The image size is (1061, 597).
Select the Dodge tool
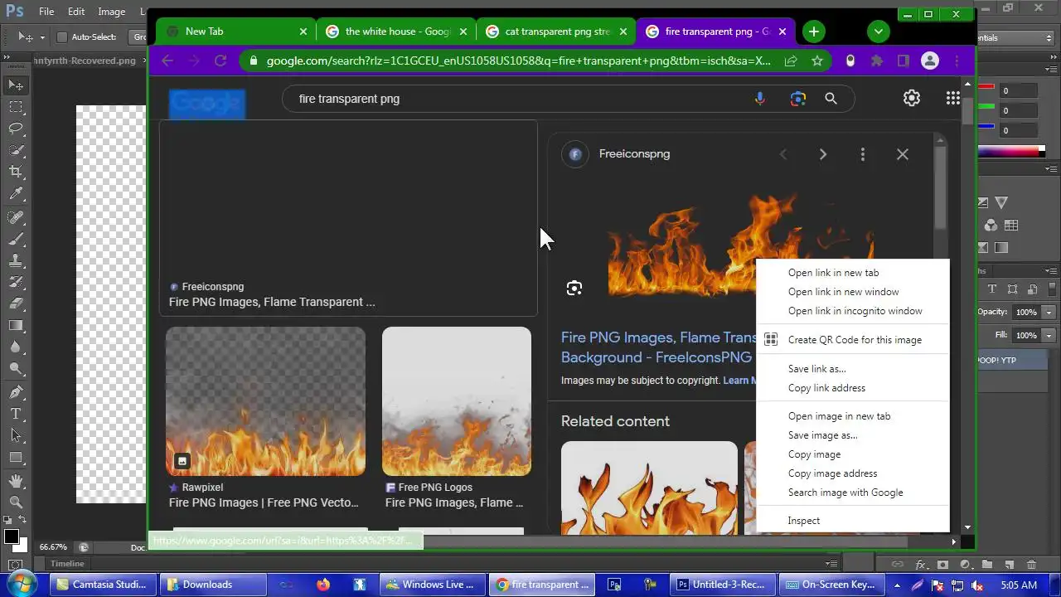point(16,368)
